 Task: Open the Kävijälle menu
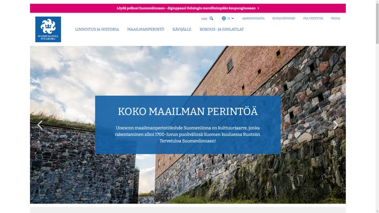(182, 30)
